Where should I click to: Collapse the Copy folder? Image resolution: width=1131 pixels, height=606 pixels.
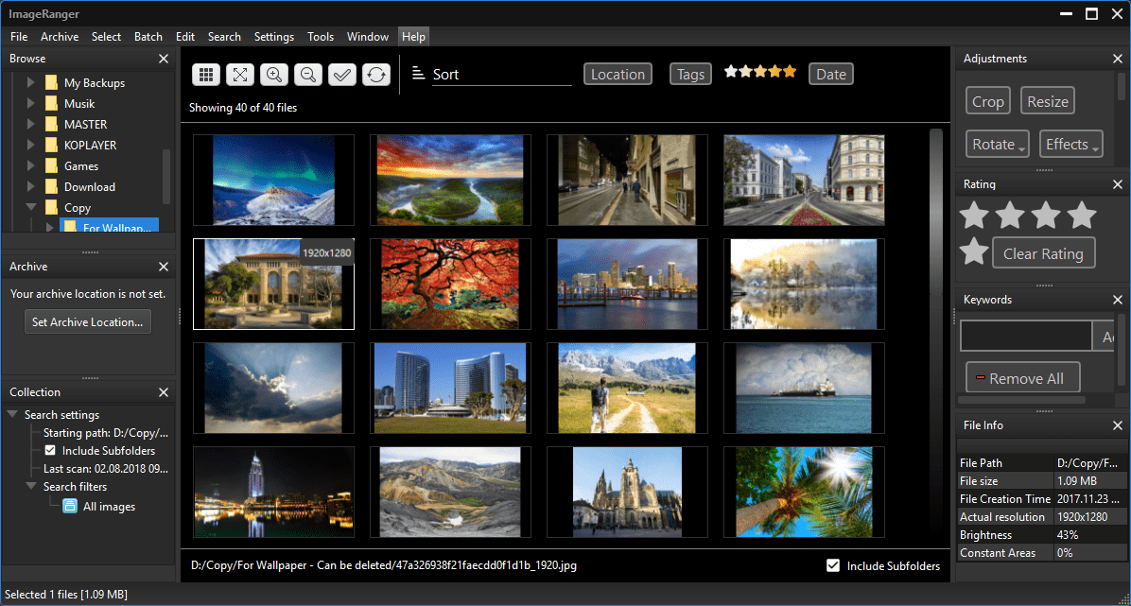[31, 207]
